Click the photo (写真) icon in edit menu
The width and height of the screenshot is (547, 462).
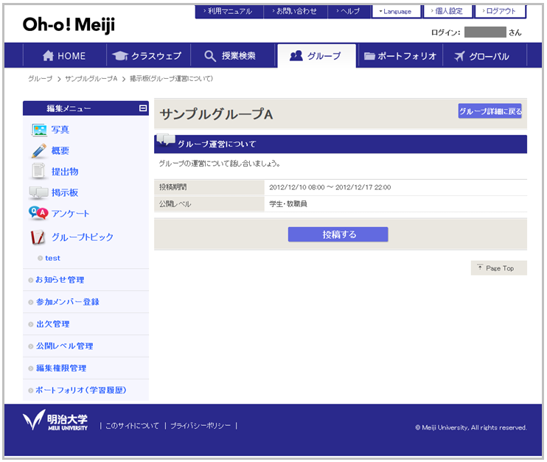point(39,130)
